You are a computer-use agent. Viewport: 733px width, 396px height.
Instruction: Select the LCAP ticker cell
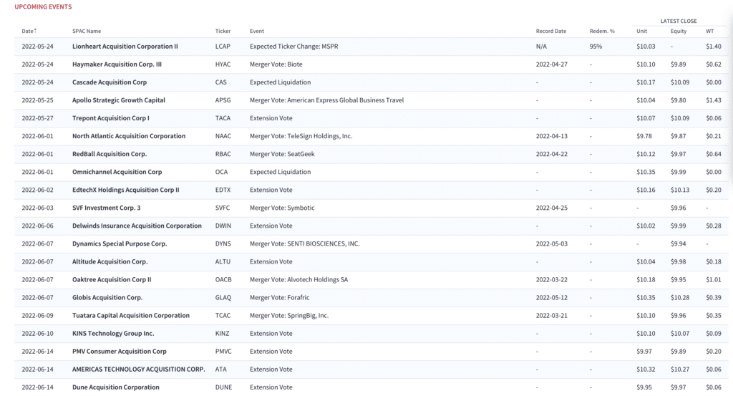coord(223,47)
